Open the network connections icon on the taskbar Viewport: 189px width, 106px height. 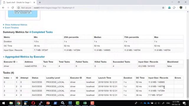pos(40,103)
